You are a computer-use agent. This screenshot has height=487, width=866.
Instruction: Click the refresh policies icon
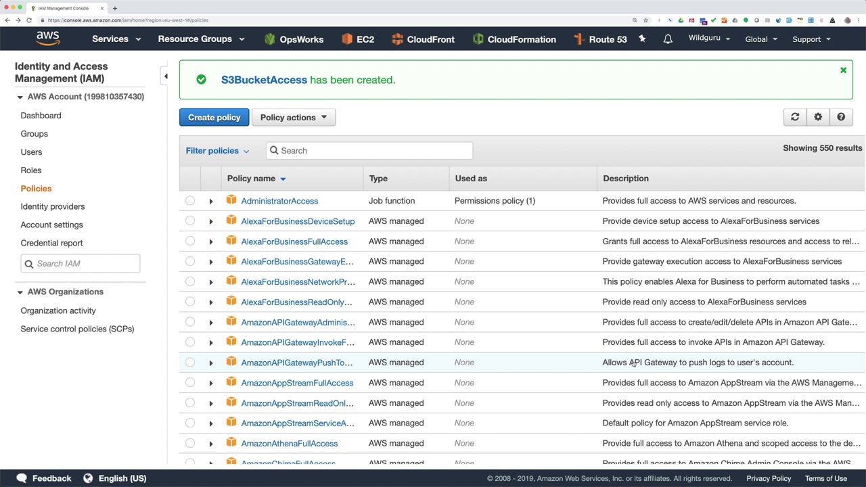pyautogui.click(x=795, y=117)
